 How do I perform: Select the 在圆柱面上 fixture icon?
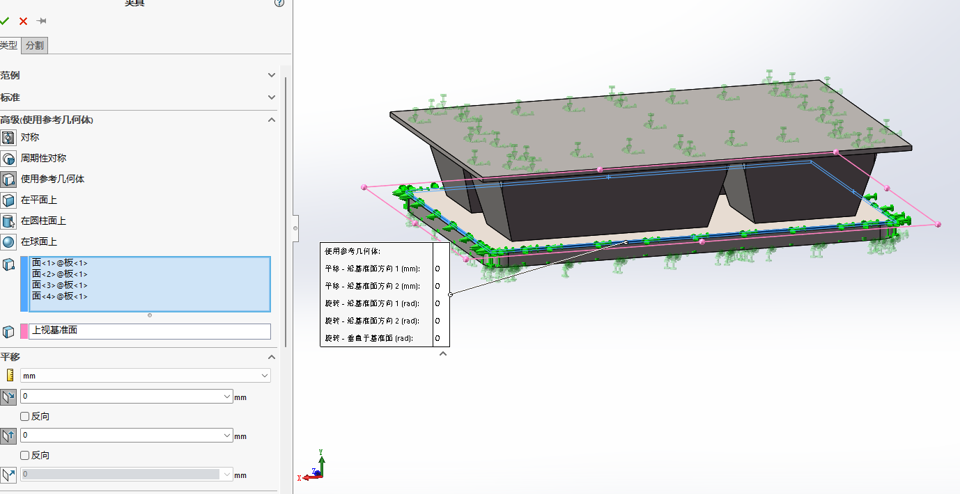8,221
